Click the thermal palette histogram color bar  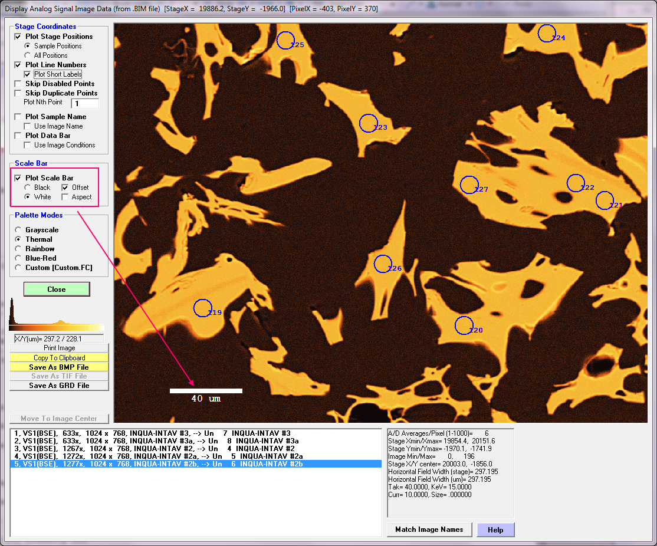tap(57, 328)
